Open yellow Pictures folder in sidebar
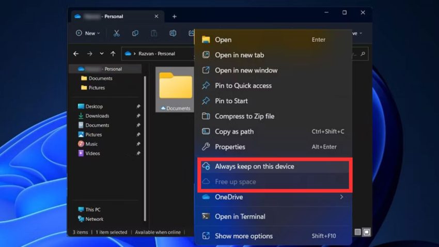Screen dimensions: 439x247 point(93,88)
